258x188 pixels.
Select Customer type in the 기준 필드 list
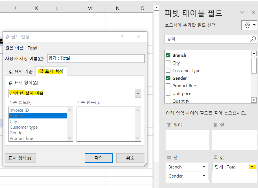tap(23, 127)
